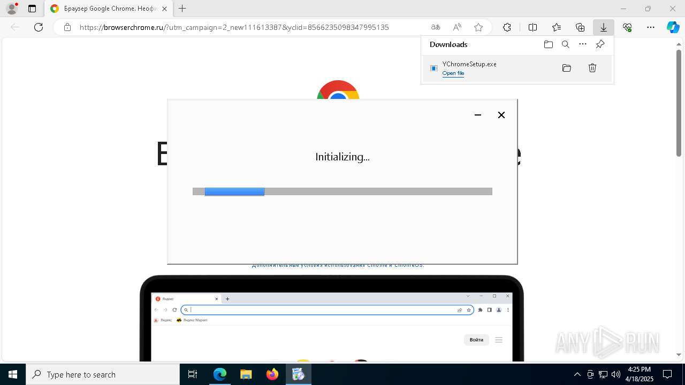
Task: Pin the Downloads panel
Action: tap(600, 44)
